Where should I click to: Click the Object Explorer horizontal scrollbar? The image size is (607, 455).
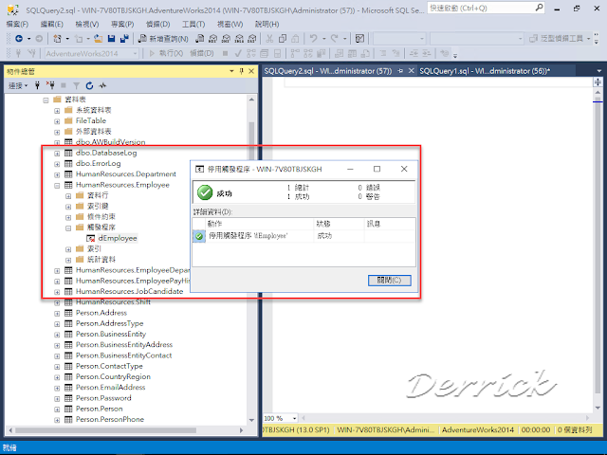tap(105, 430)
